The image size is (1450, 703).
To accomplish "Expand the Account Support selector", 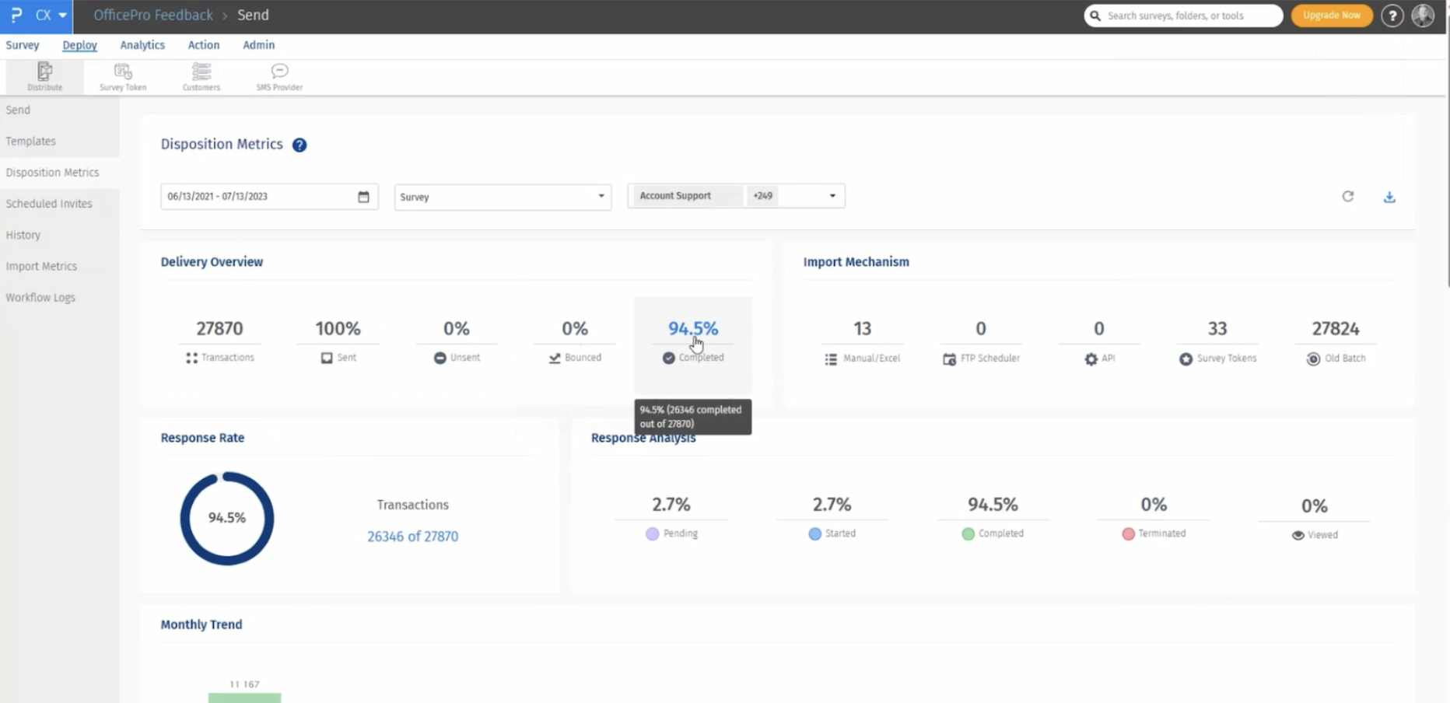I will point(832,196).
